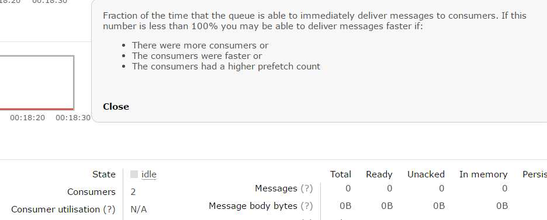This screenshot has width=547, height=220.
Task: Click the Total messages value 0
Action: [348, 188]
